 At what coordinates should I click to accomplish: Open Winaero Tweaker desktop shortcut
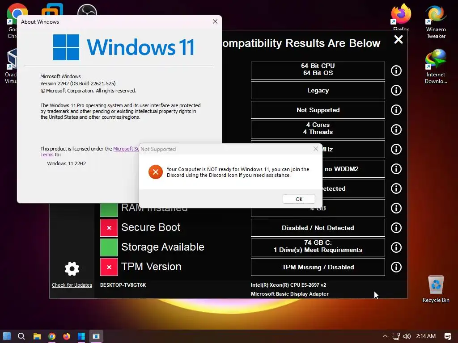pos(436,22)
